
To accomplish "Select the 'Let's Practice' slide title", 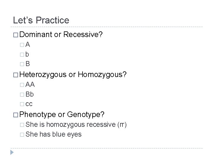I will point(41,20).
